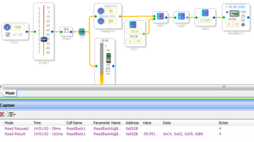Viewport: 254px width, 142px height.
Task: Click the DC1 output pin
Action: coord(144,34)
